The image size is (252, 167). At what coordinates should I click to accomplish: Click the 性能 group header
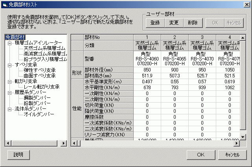[77, 108]
